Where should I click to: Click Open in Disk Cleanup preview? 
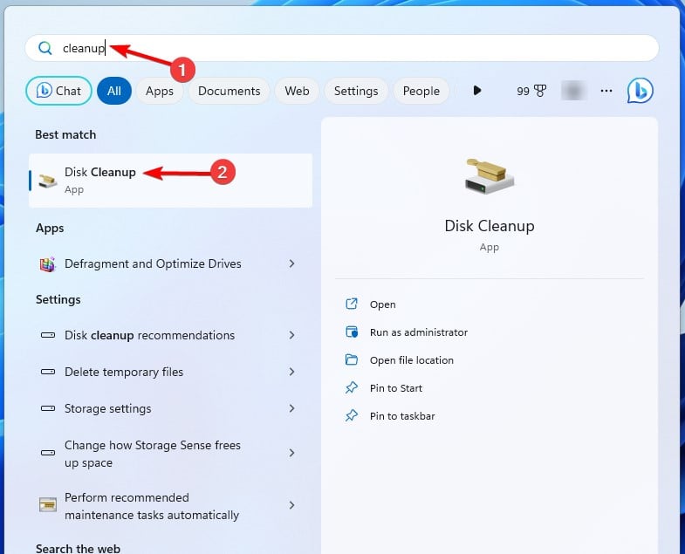[383, 304]
